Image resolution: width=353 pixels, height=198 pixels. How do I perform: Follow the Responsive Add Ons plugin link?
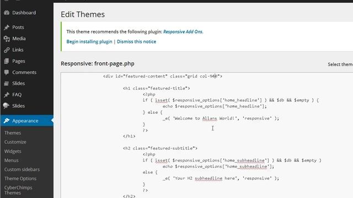[x=183, y=32]
